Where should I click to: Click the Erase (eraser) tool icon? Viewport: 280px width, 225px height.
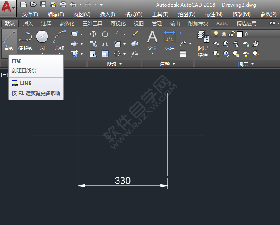pos(134,34)
